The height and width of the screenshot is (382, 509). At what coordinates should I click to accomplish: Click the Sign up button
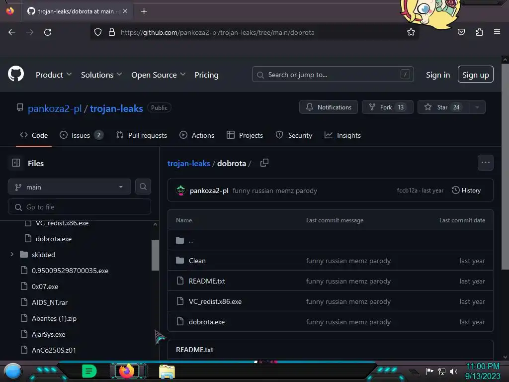(x=476, y=75)
